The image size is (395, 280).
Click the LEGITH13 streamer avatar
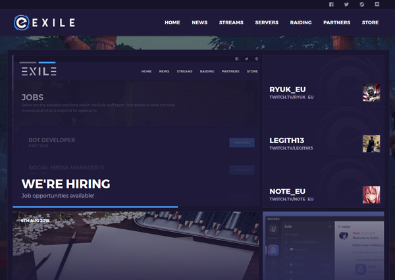371,144
